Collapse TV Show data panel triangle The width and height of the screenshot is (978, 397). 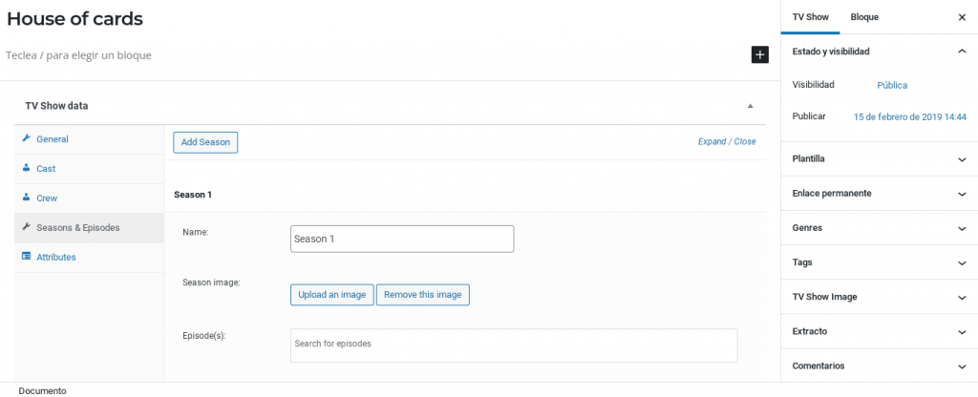pyautogui.click(x=751, y=106)
